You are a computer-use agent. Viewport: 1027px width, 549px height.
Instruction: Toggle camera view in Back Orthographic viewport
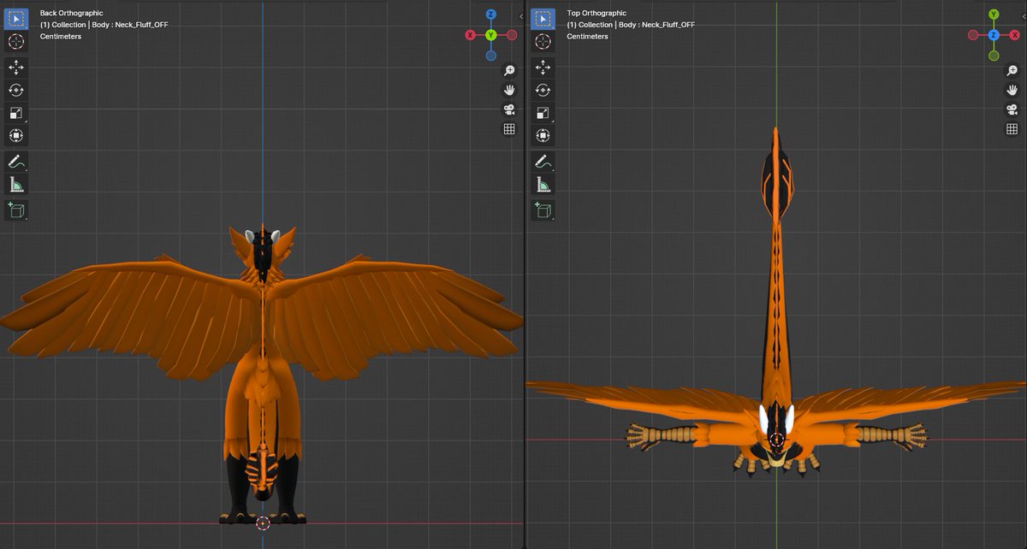[509, 109]
